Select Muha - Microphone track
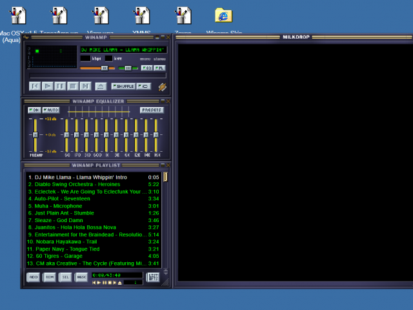Screen dimensions: 413x310 [x=94, y=206]
